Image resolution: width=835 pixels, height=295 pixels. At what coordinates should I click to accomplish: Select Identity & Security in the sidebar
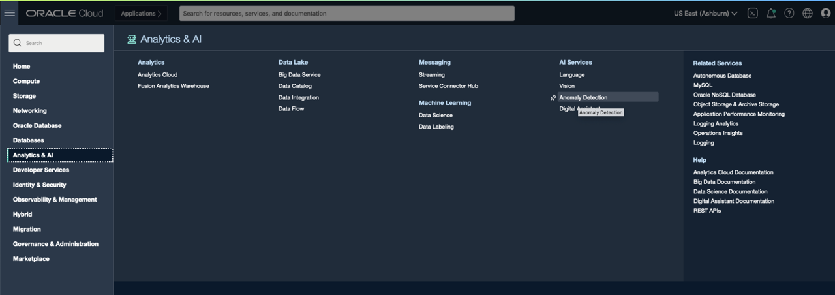click(40, 185)
